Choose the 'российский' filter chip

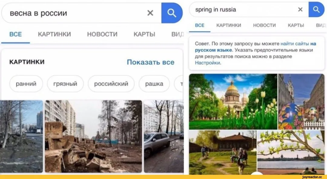pos(111,84)
